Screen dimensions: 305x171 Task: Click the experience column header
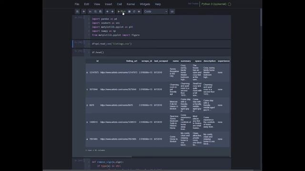[224, 61]
